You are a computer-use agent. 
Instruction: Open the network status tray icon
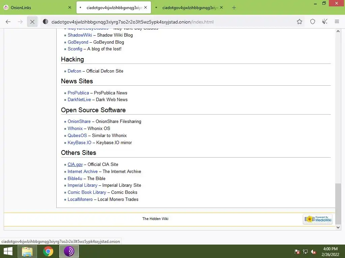pyautogui.click(x=305, y=252)
